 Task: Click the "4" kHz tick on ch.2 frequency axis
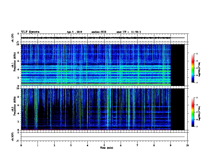(18, 113)
